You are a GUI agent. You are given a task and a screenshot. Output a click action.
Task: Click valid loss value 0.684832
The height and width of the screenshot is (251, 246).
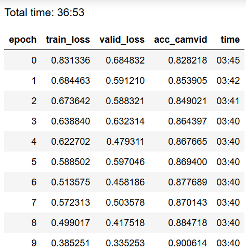point(125,60)
